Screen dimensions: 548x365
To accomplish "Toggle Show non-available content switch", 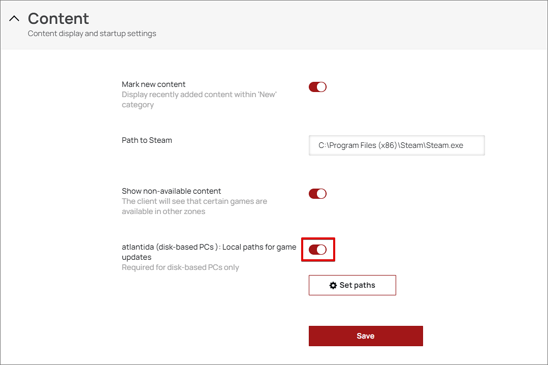I will click(317, 194).
